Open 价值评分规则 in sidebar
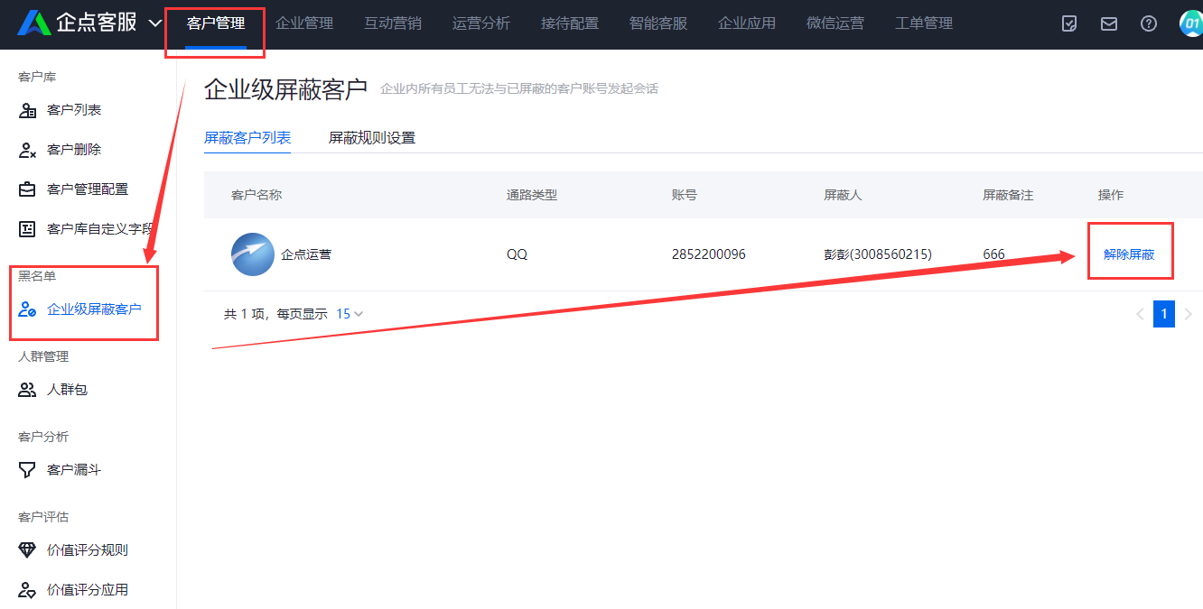 tap(88, 550)
